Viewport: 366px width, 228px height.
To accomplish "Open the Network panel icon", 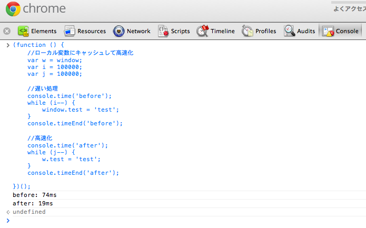I will tap(119, 31).
